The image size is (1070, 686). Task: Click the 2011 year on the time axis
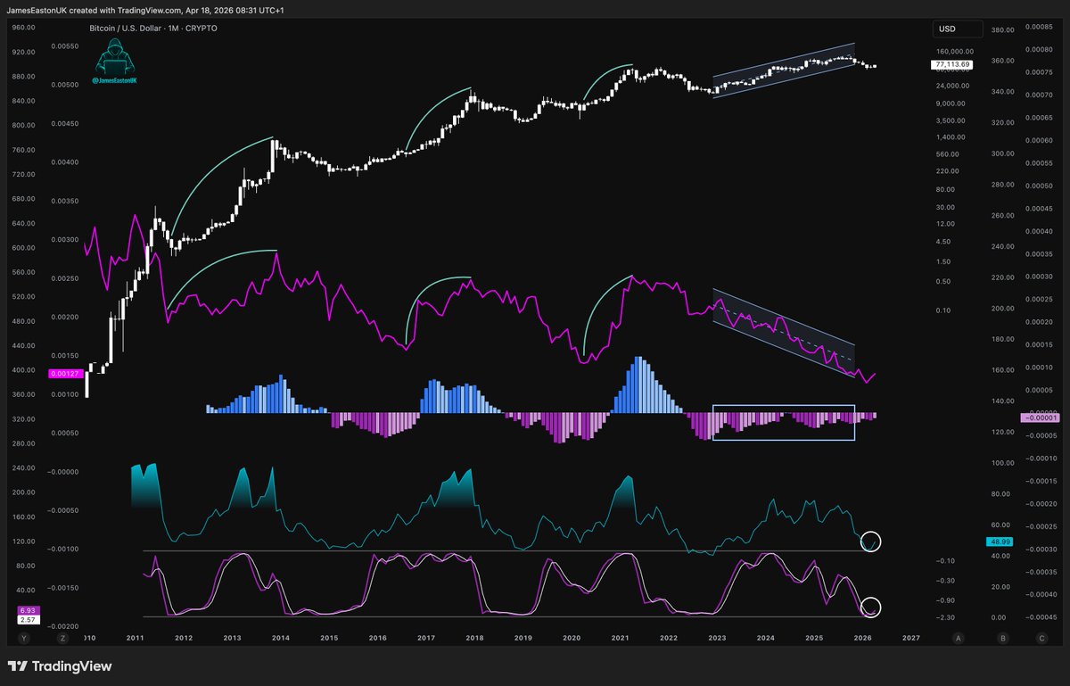click(135, 639)
